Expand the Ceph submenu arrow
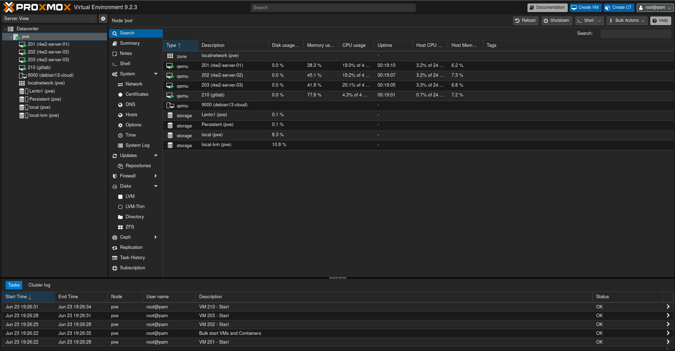 tap(156, 237)
